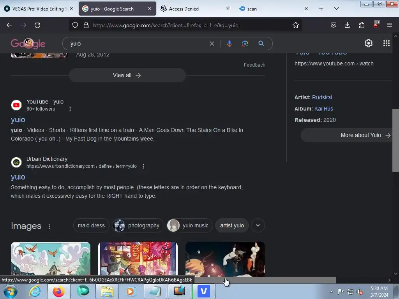Screen dimensions: 399x299
Task: Click View all videos button
Action: [x=127, y=75]
